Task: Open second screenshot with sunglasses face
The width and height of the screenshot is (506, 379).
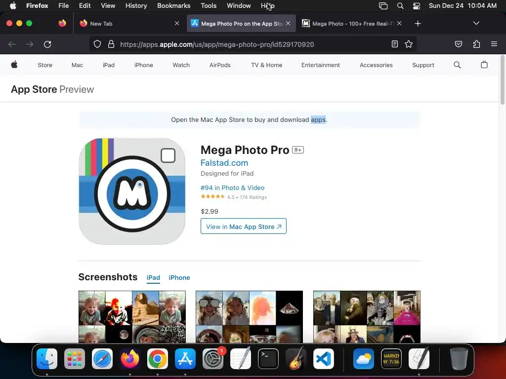Action: click(x=249, y=316)
